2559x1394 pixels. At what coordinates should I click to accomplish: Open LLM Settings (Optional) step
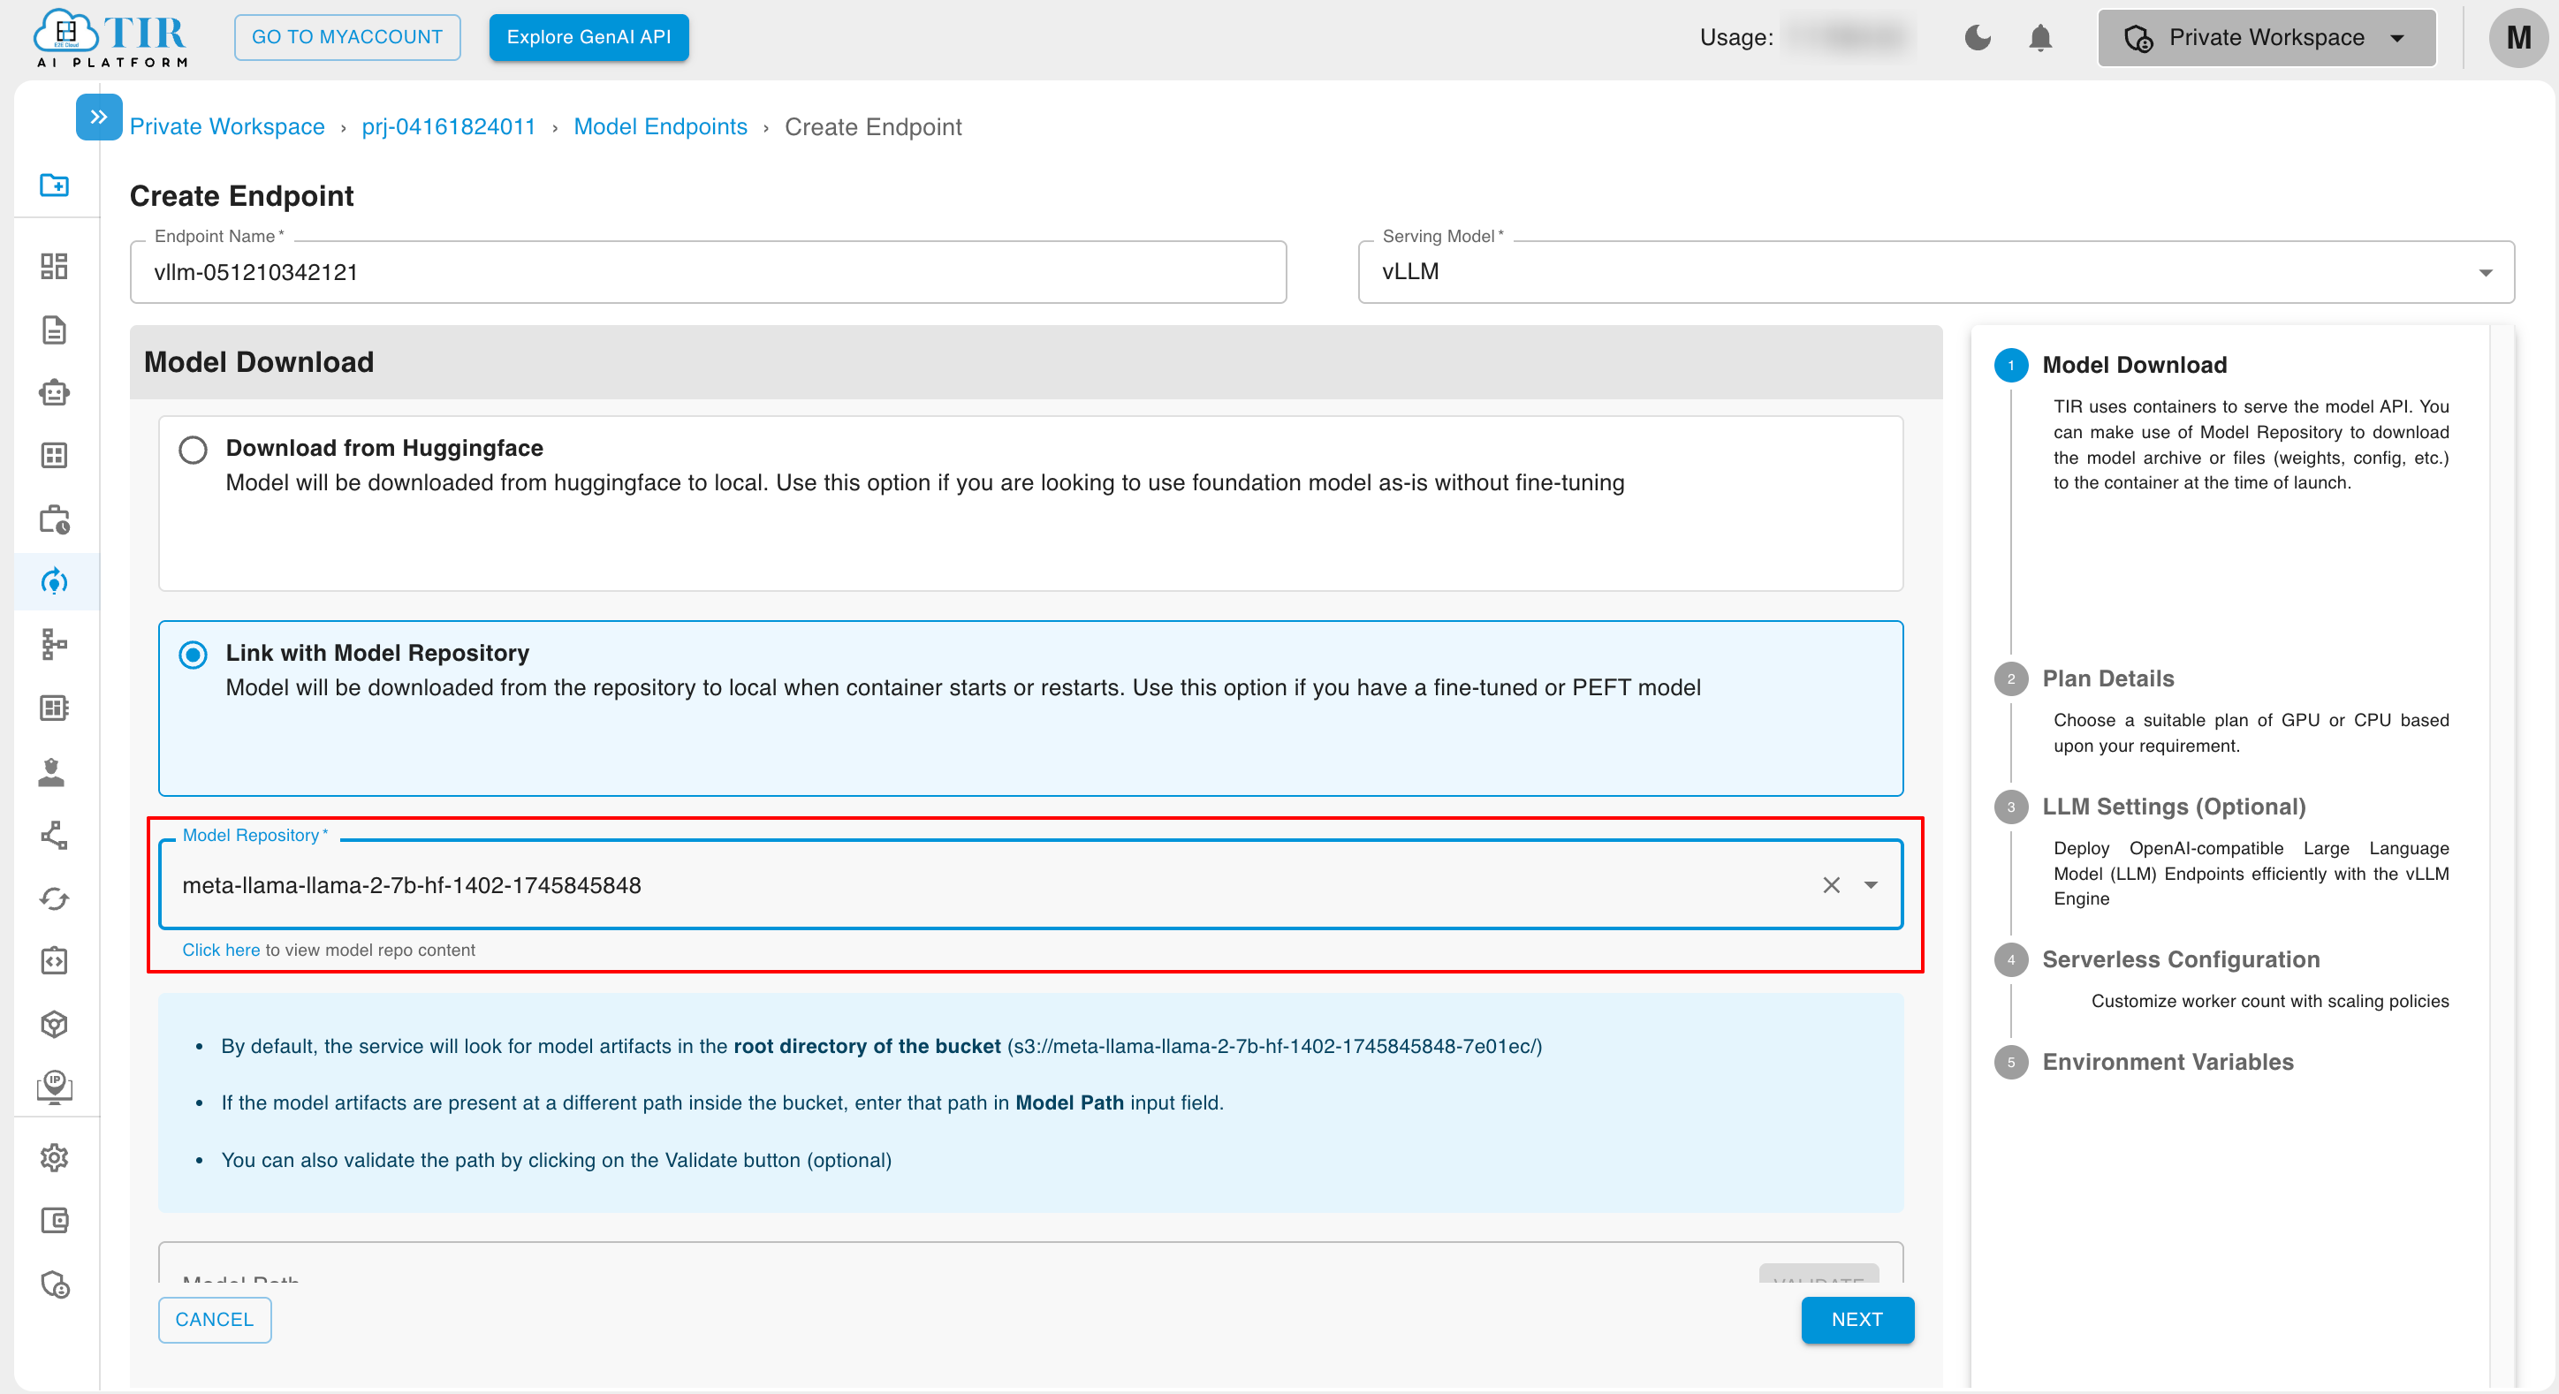pyautogui.click(x=2174, y=807)
